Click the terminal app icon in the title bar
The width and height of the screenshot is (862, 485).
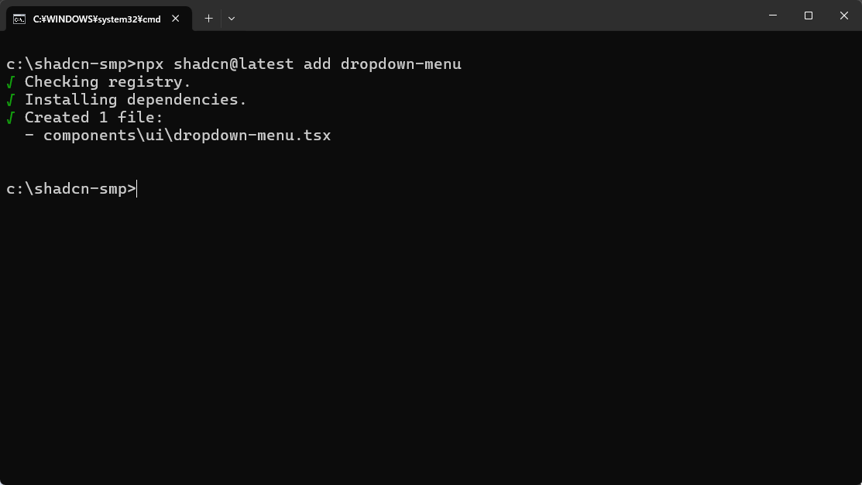[x=18, y=18]
